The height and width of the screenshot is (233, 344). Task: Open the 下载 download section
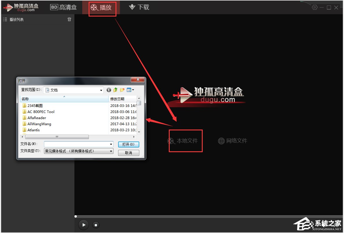(139, 7)
